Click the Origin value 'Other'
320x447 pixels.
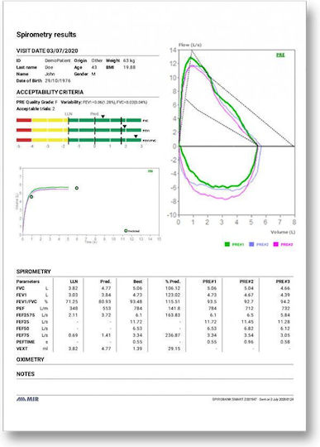tap(97, 60)
